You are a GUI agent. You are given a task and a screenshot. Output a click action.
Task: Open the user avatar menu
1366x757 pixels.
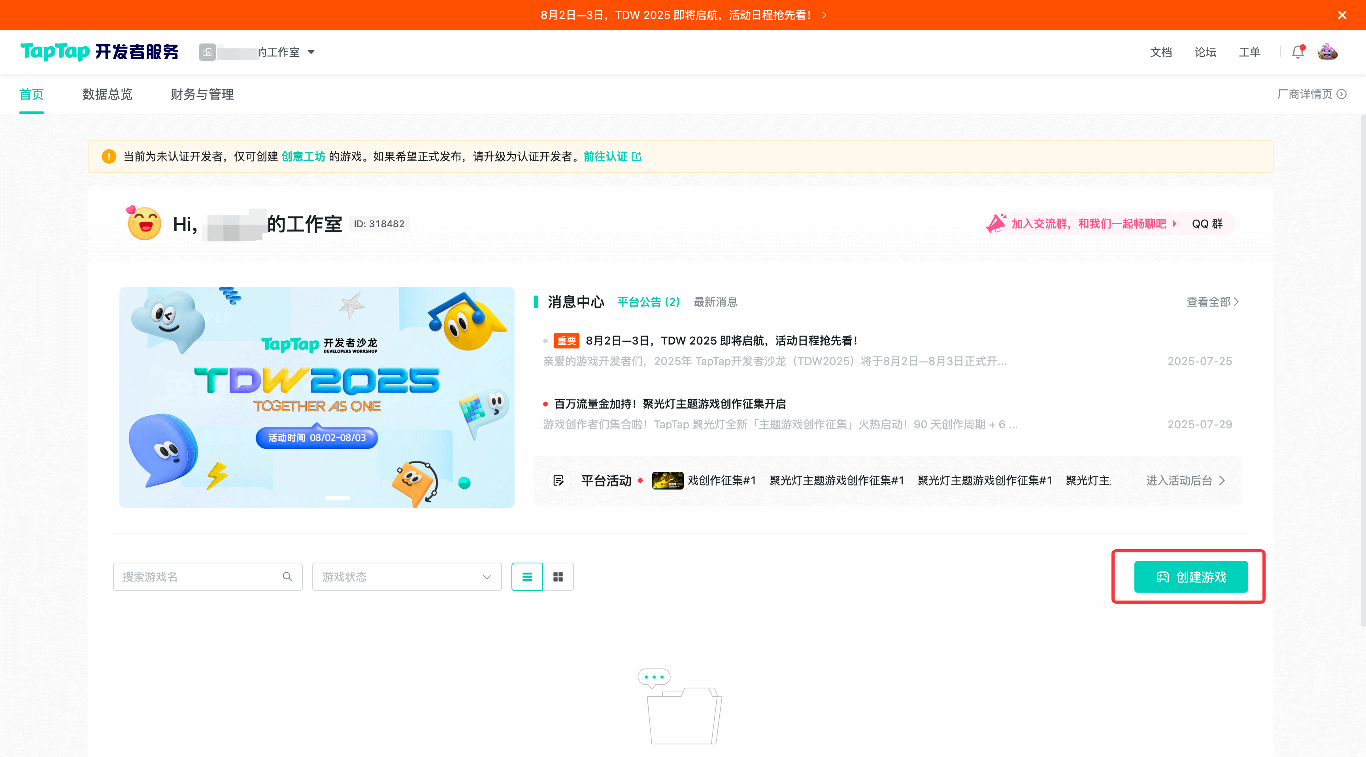coord(1327,52)
